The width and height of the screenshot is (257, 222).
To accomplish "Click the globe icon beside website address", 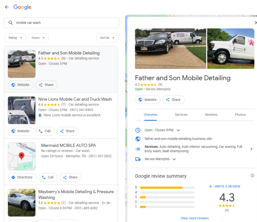I will [x=138, y=139].
